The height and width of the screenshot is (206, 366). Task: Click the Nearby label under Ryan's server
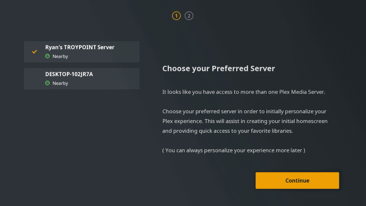(60, 57)
